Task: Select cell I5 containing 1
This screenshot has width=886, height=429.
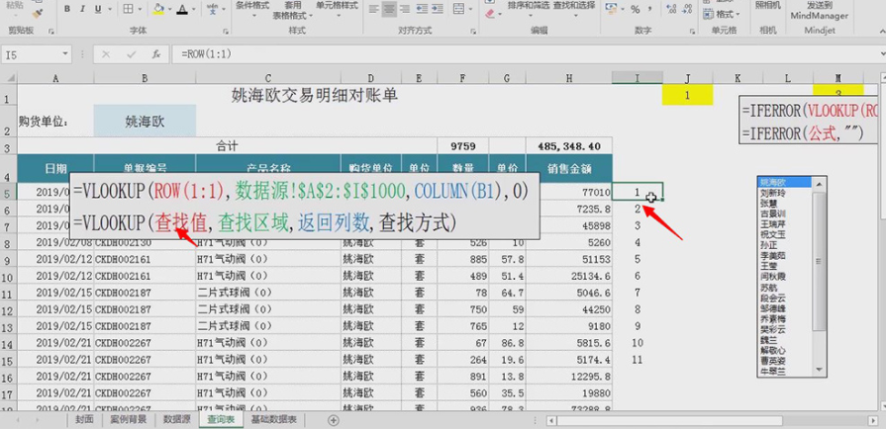Action: (x=638, y=192)
